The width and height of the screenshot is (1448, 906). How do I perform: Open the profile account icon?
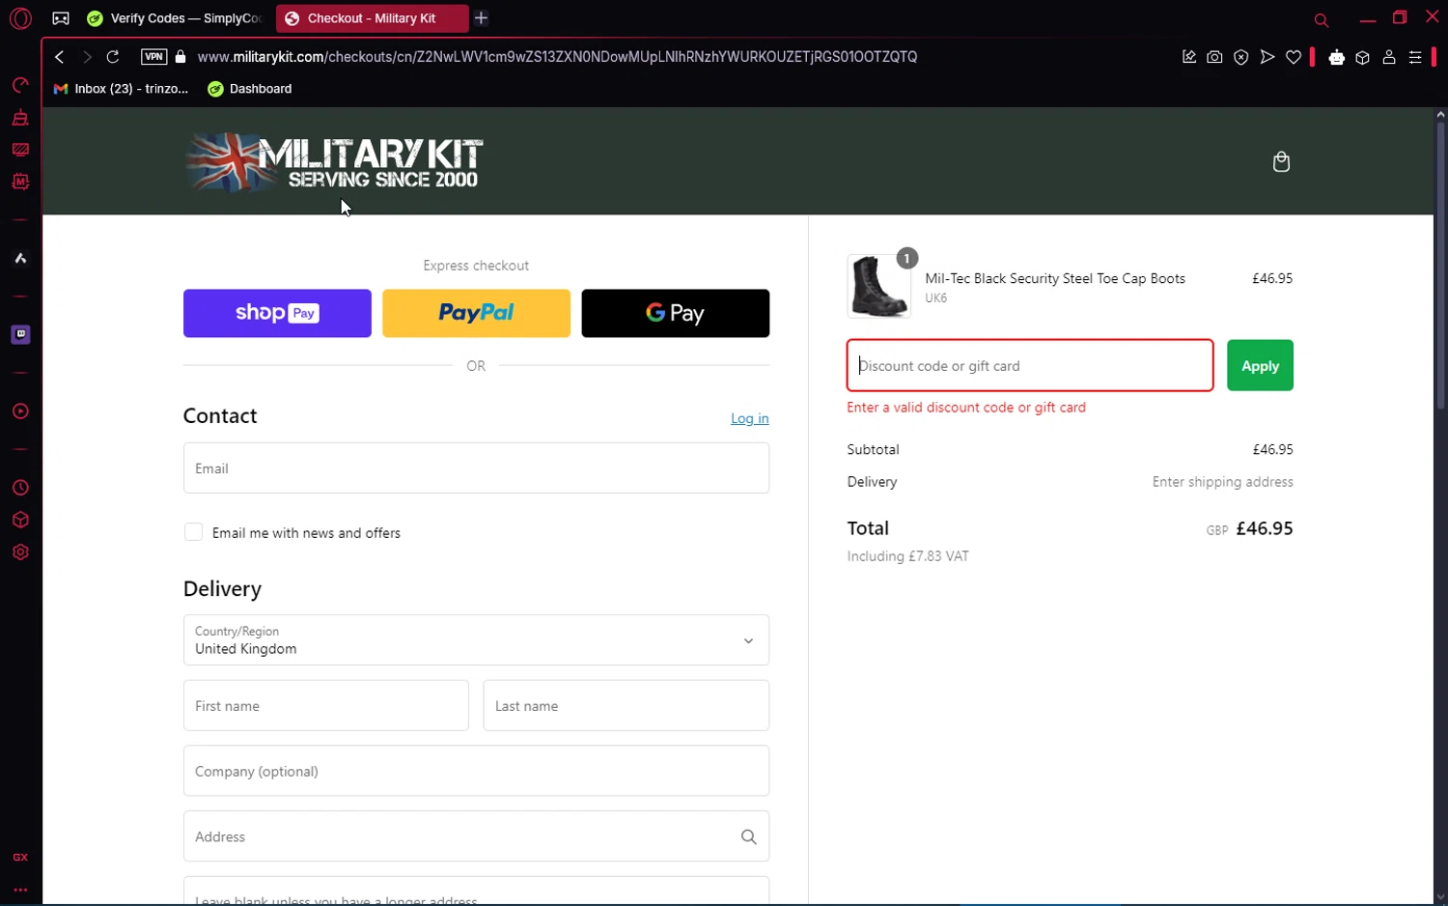pos(1389,57)
